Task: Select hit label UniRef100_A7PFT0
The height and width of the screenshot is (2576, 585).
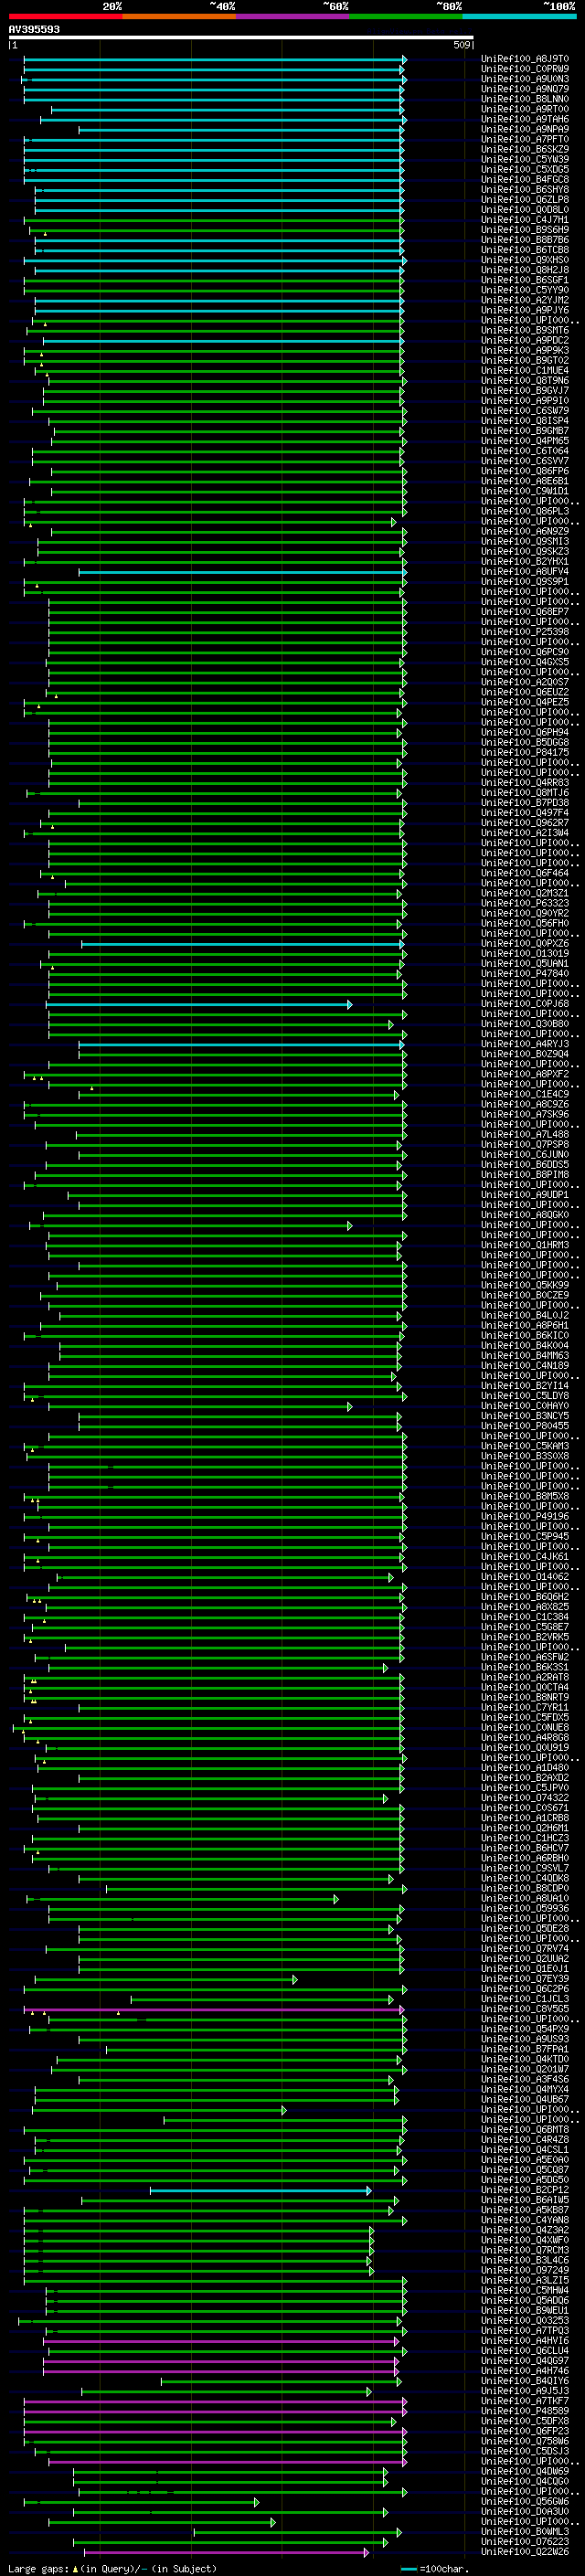Action: pos(524,139)
